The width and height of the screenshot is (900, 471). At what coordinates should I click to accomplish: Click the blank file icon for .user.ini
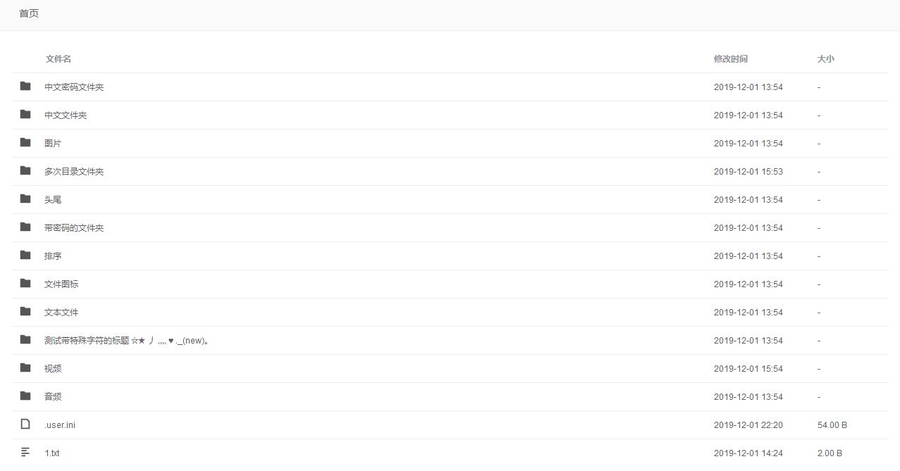(x=25, y=424)
